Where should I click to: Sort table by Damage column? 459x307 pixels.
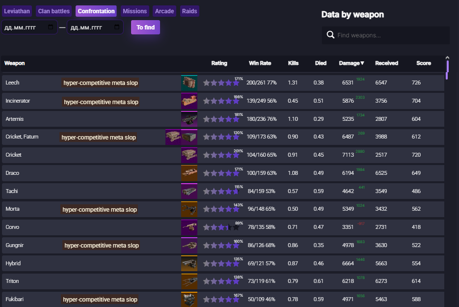point(351,63)
